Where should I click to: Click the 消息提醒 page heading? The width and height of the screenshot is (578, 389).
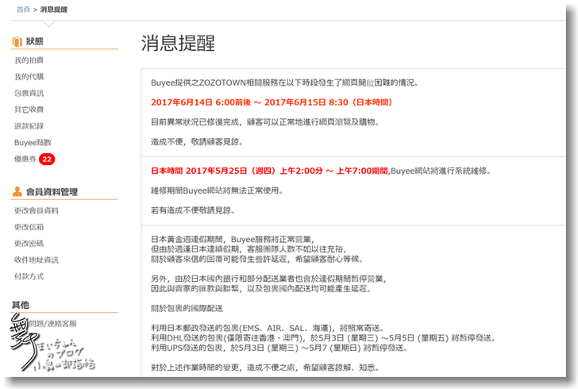pos(178,43)
